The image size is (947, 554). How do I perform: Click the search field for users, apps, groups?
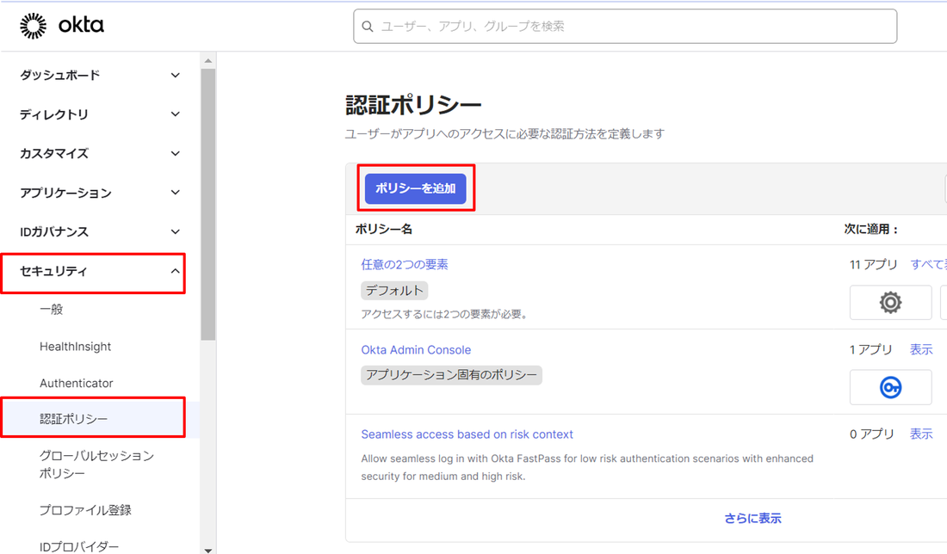pyautogui.click(x=625, y=27)
